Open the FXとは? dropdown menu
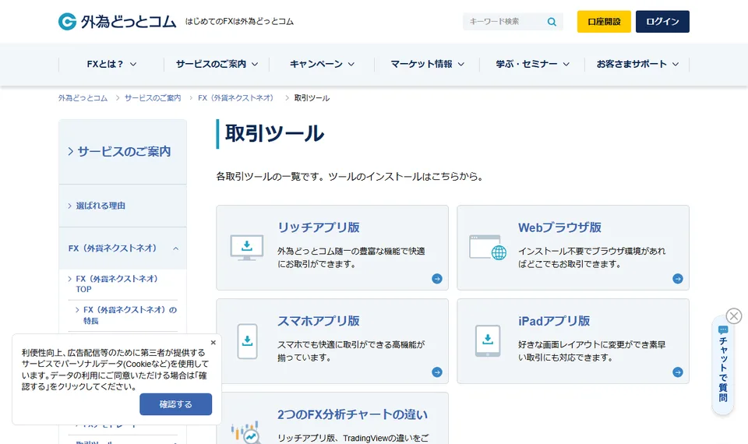Screen dimensions: 748x444 pos(111,64)
